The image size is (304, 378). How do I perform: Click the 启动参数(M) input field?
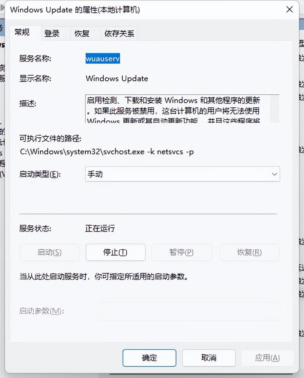click(189, 311)
